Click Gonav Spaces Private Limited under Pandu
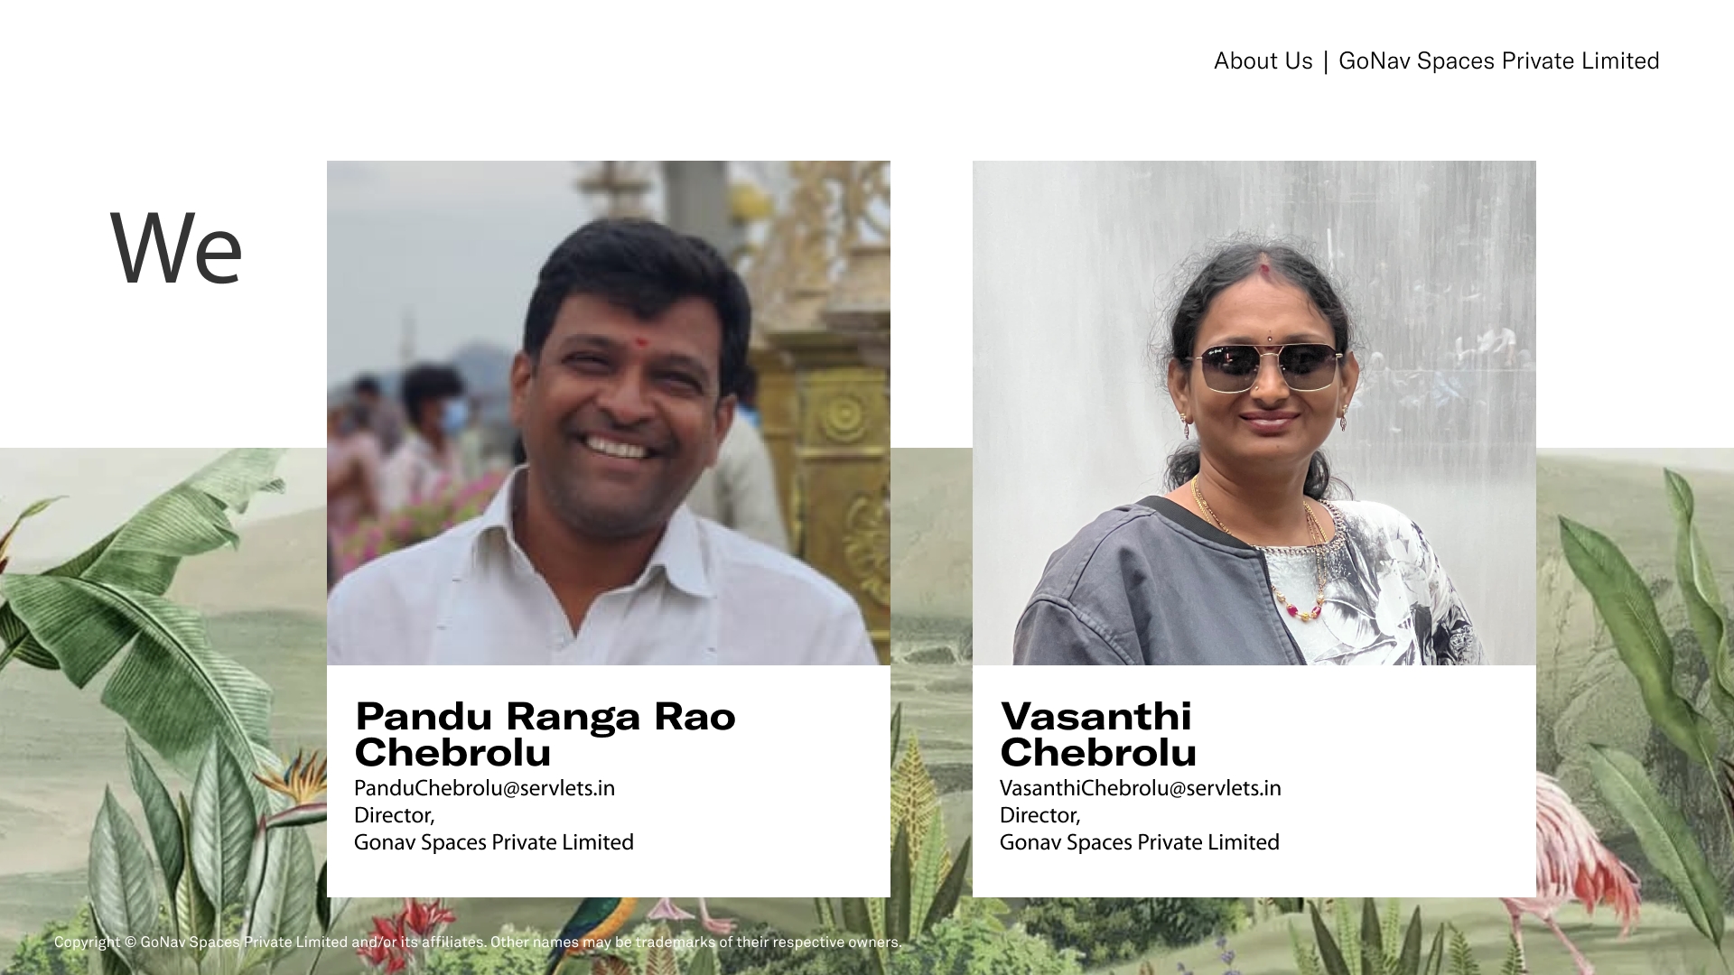 [x=494, y=843]
